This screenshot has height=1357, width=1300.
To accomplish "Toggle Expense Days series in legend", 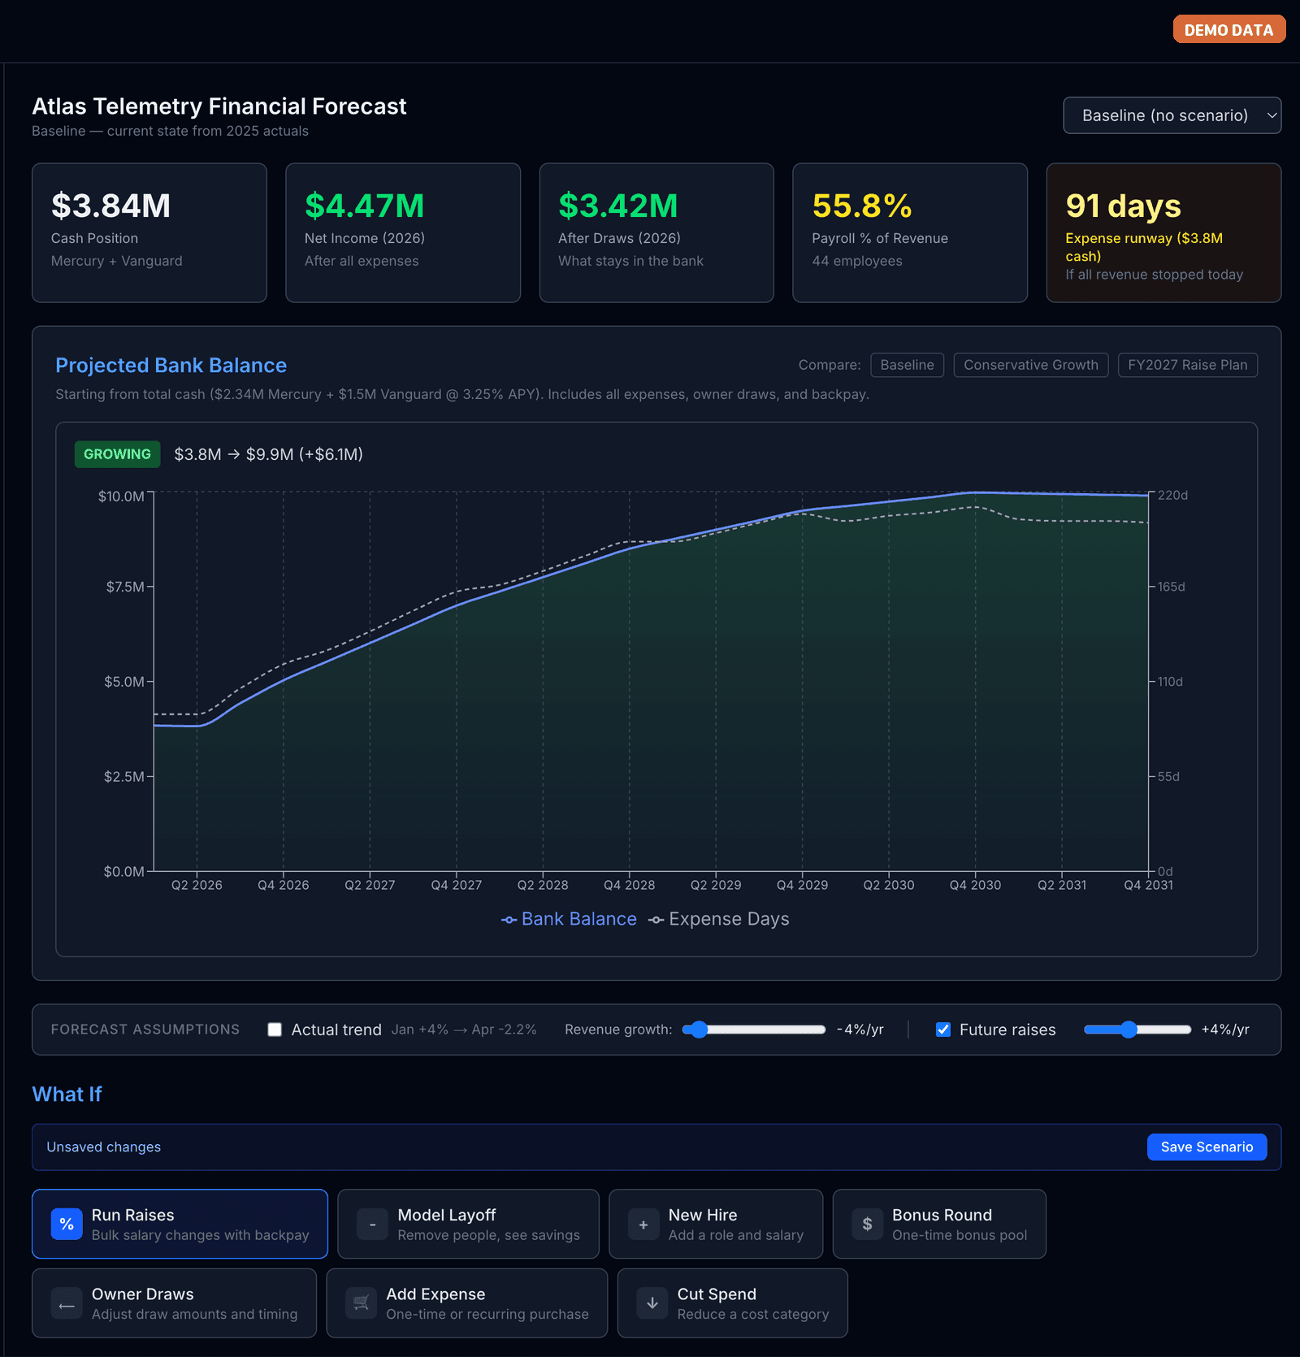I will pos(719,919).
